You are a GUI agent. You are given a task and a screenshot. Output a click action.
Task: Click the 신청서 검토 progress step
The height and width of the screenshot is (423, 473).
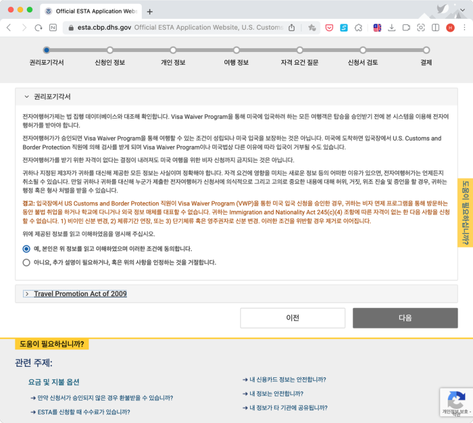tap(363, 57)
